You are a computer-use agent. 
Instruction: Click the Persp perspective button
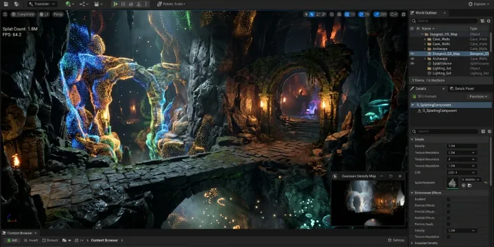pos(58,14)
